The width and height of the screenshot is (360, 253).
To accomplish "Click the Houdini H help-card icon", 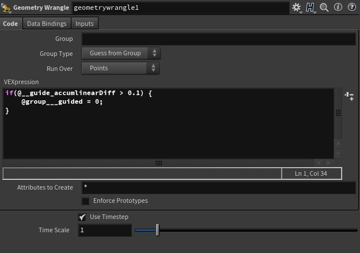I will tap(310, 7).
